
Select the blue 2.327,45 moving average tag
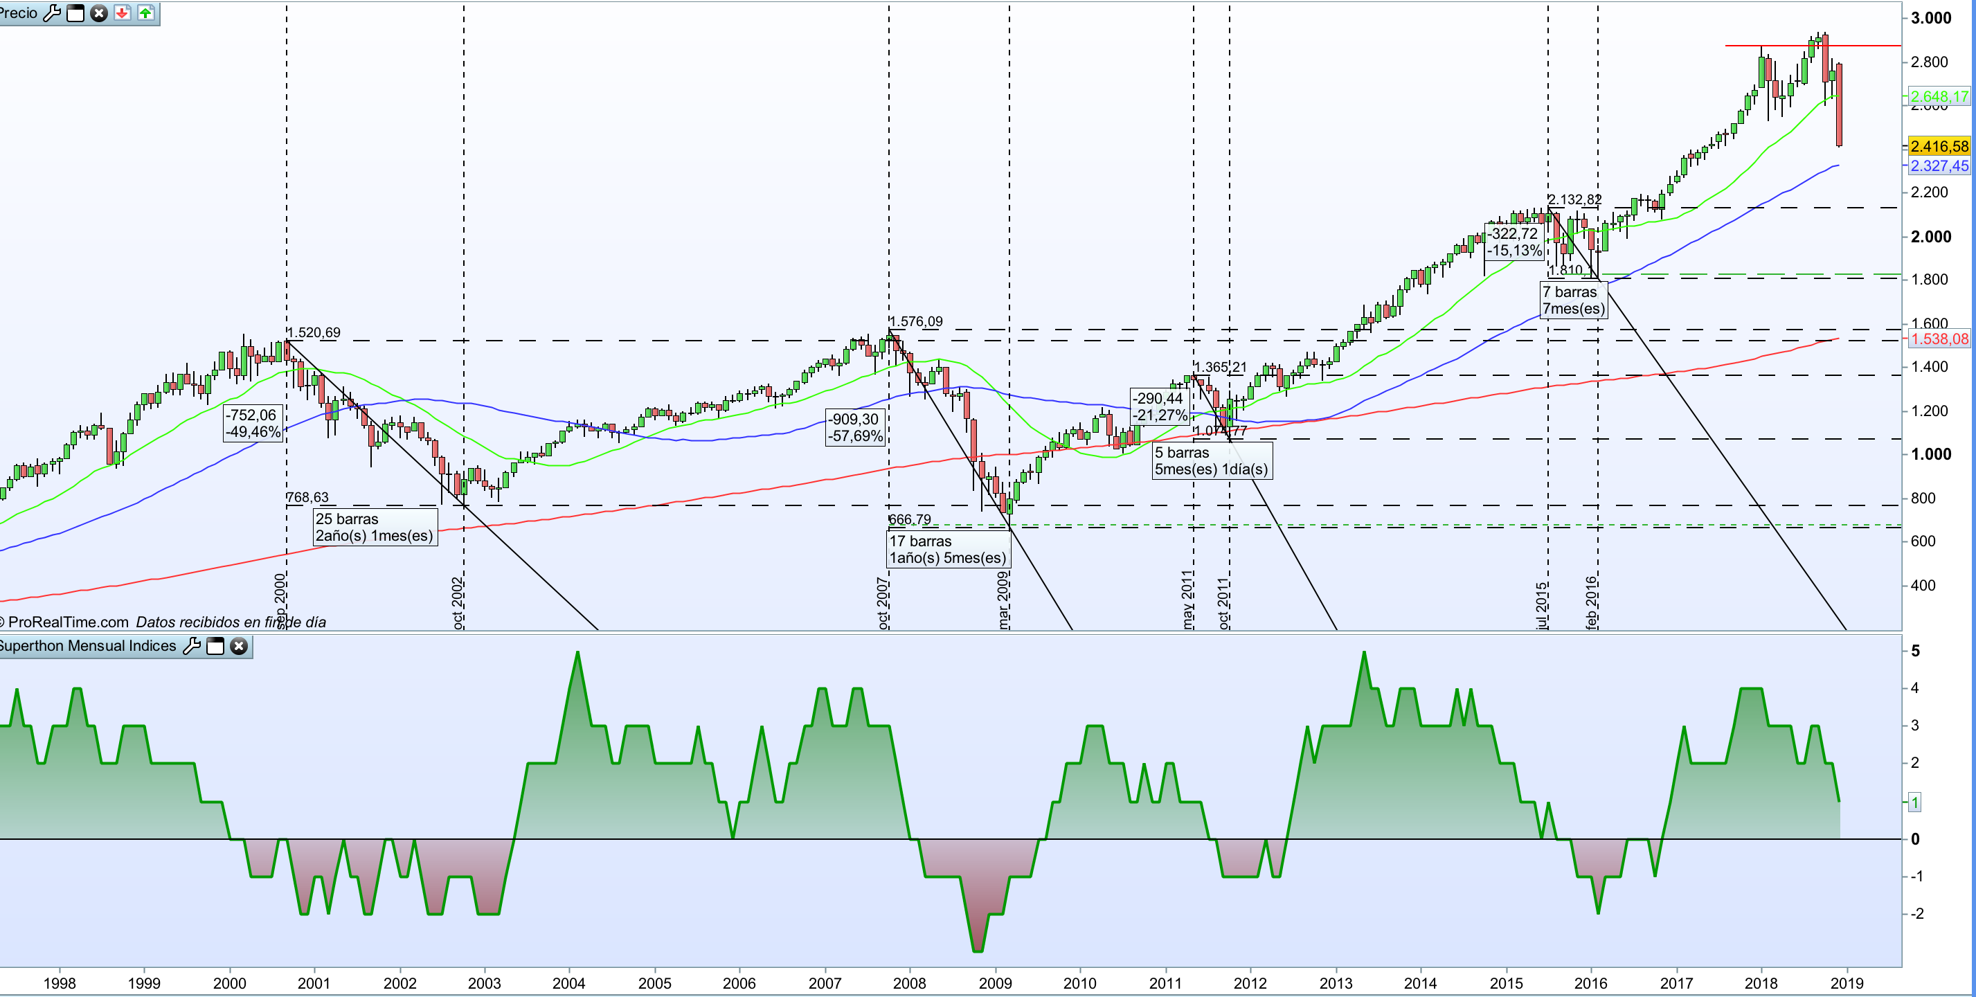point(1939,165)
